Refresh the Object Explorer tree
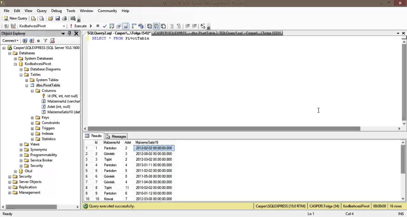The height and width of the screenshot is (217, 407). (52, 41)
